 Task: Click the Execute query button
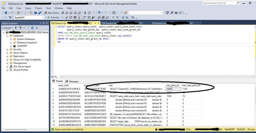[x=53, y=17]
